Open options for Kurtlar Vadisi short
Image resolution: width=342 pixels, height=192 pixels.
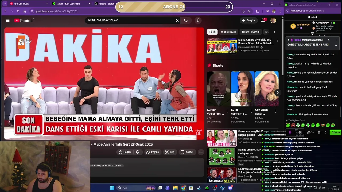(x=227, y=111)
